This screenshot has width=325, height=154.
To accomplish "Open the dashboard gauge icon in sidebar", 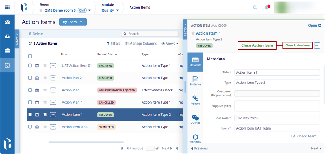I will (7, 22).
